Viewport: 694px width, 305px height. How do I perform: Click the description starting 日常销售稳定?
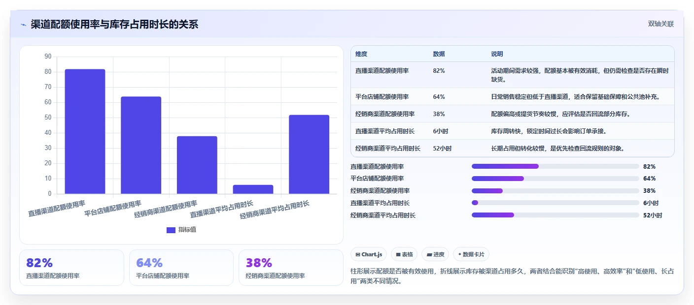[x=575, y=97]
